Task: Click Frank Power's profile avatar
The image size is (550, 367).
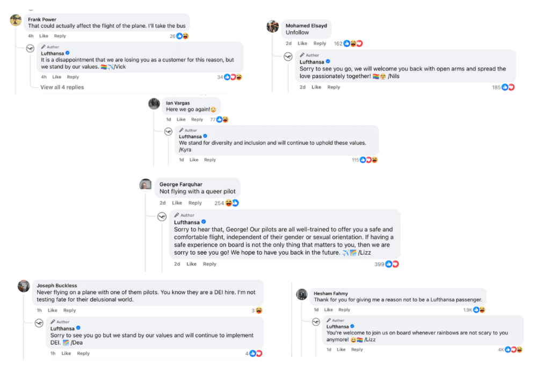Action: 16,20
